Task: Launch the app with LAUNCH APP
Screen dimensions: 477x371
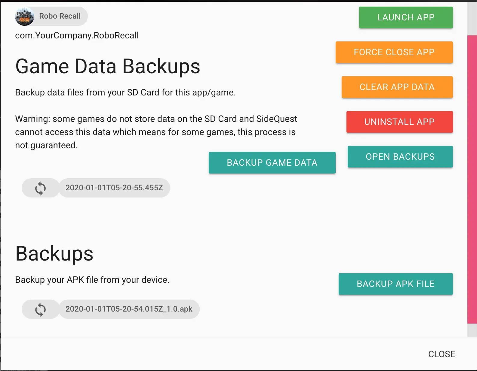Action: [x=406, y=17]
